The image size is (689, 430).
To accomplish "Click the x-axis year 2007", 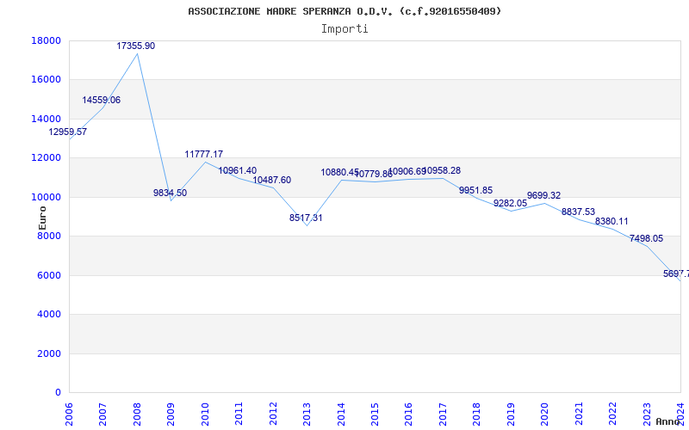I will pyautogui.click(x=102, y=414).
